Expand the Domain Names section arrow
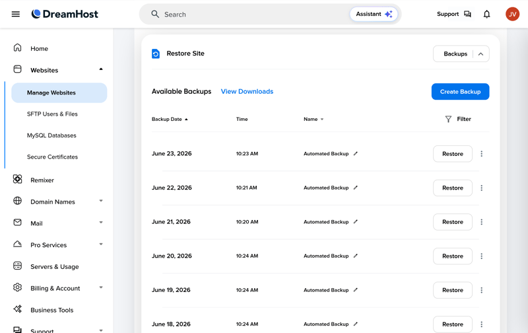Viewport: 528px width, 333px height. [101, 201]
